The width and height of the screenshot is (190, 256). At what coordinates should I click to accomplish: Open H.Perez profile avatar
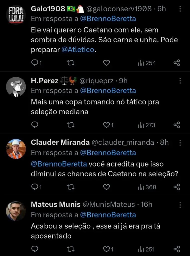(x=16, y=87)
